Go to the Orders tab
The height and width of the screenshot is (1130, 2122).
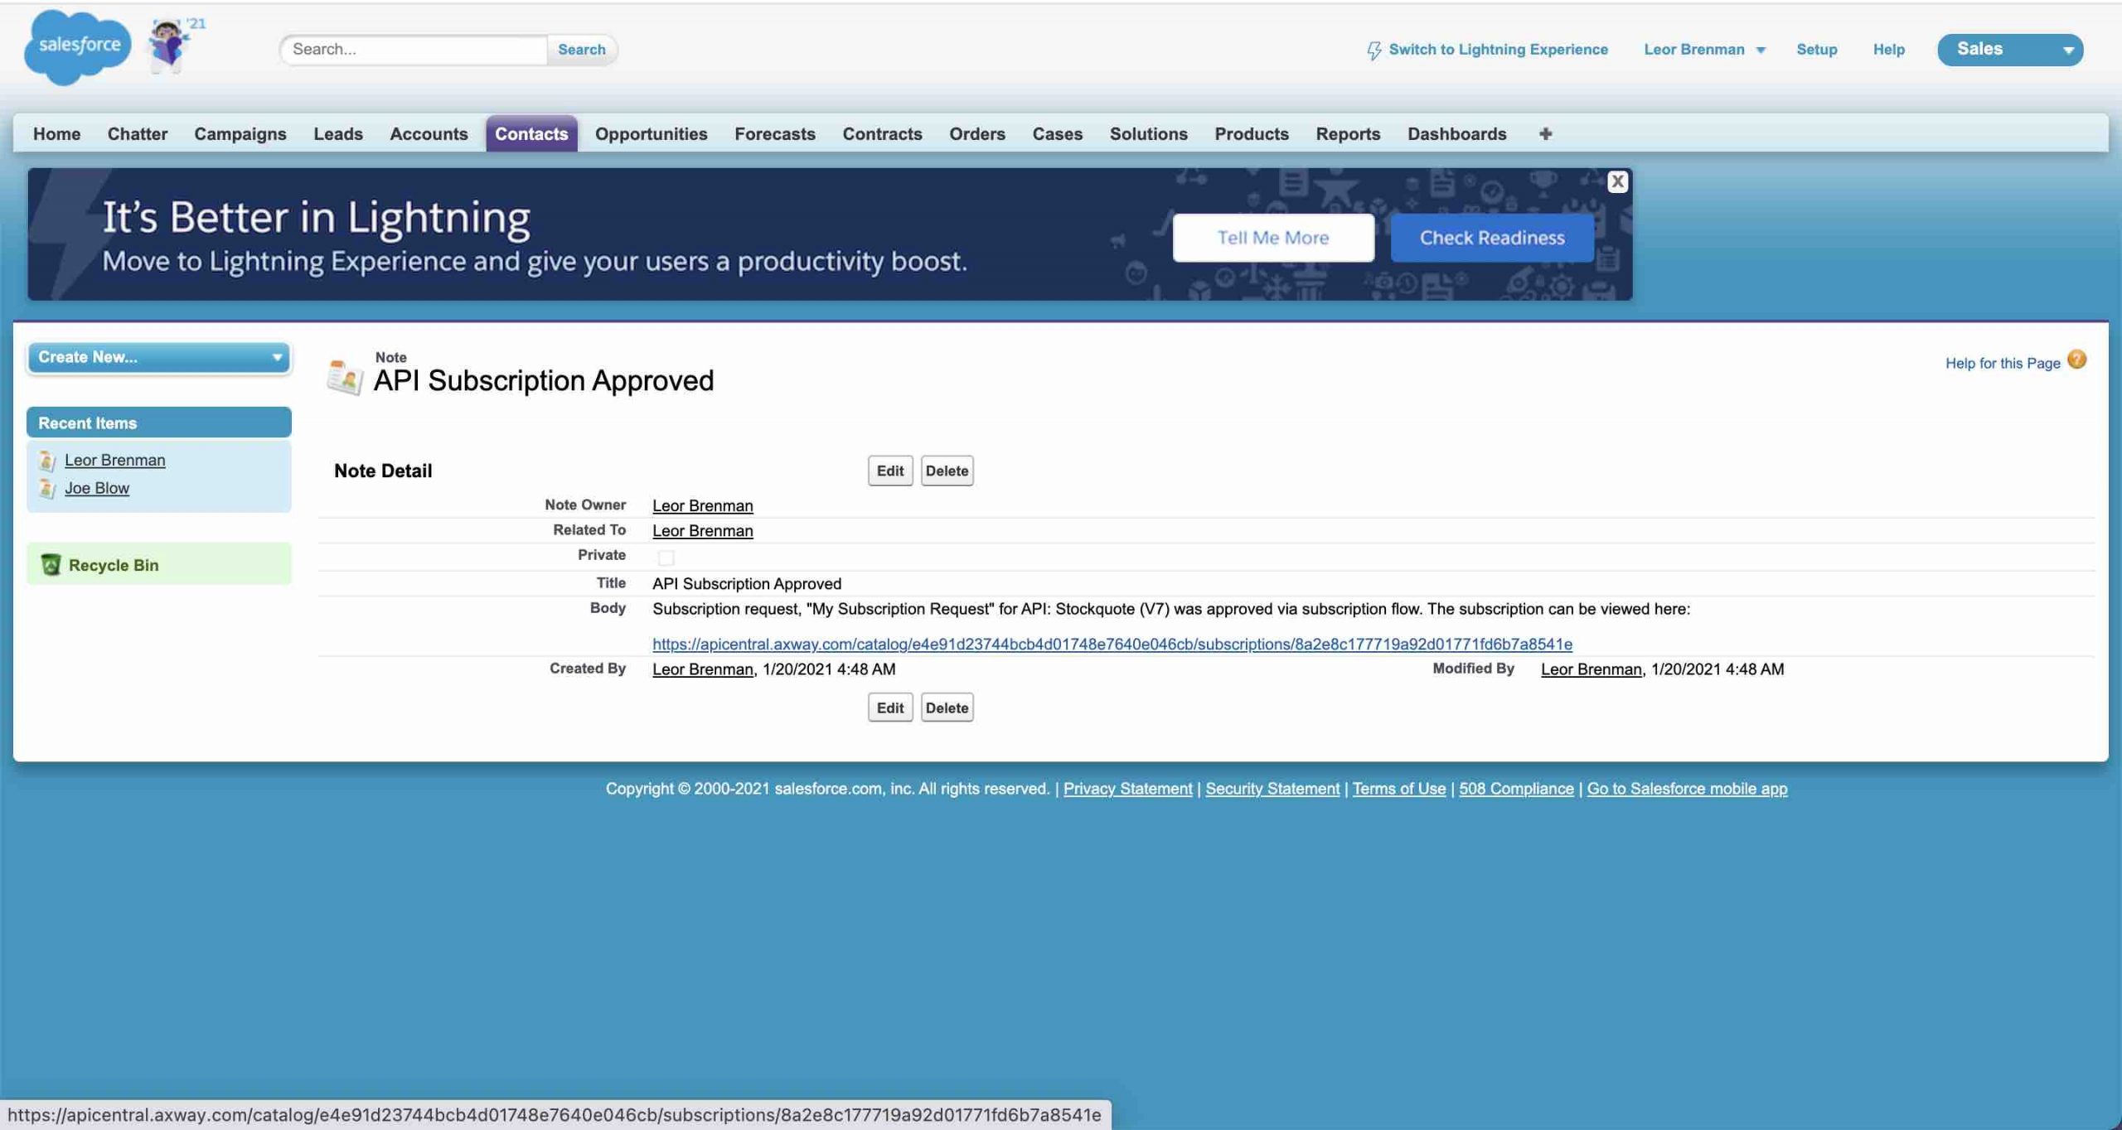pyautogui.click(x=976, y=133)
